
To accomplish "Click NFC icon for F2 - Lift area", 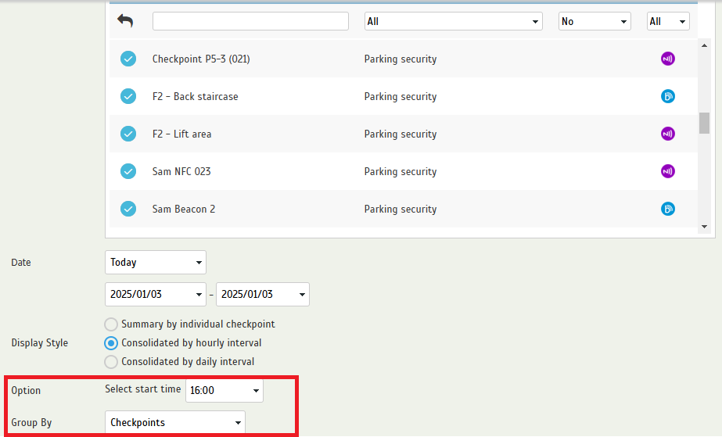I will point(668,134).
